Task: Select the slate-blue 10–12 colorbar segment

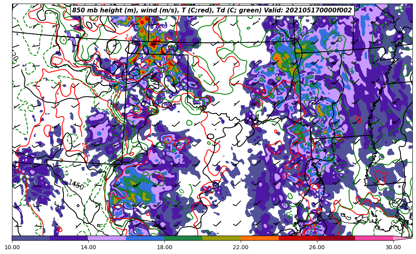Action: 31,238
